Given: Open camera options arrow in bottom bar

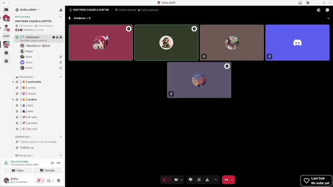Looking at the screenshot, I should [182, 180].
